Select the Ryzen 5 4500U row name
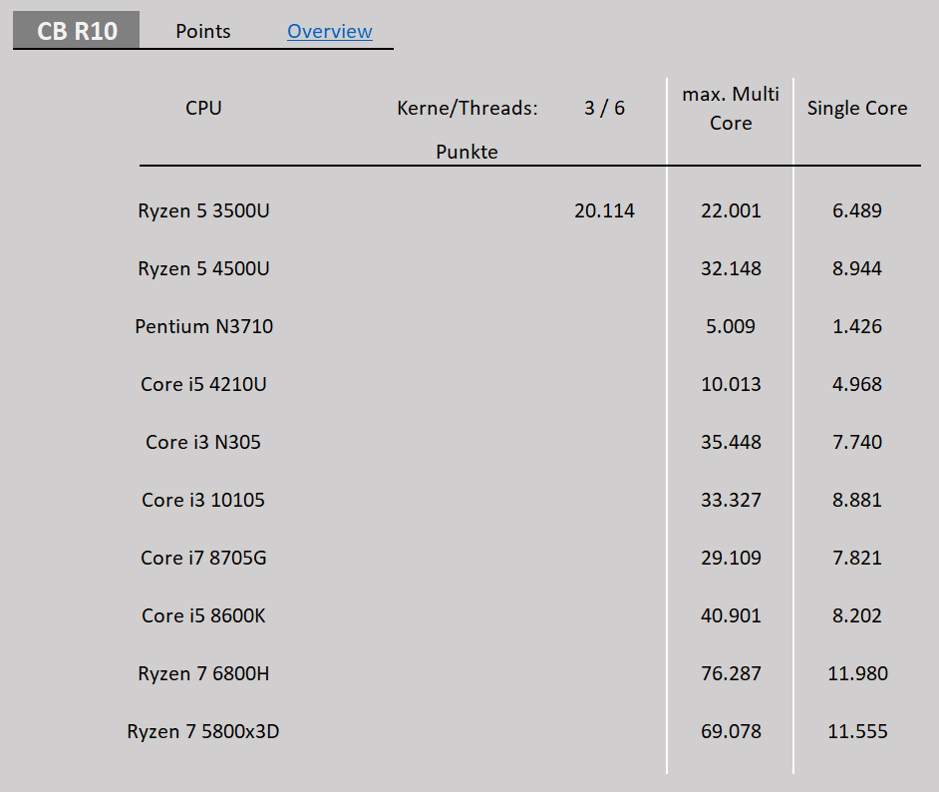This screenshot has height=792, width=939. (203, 268)
